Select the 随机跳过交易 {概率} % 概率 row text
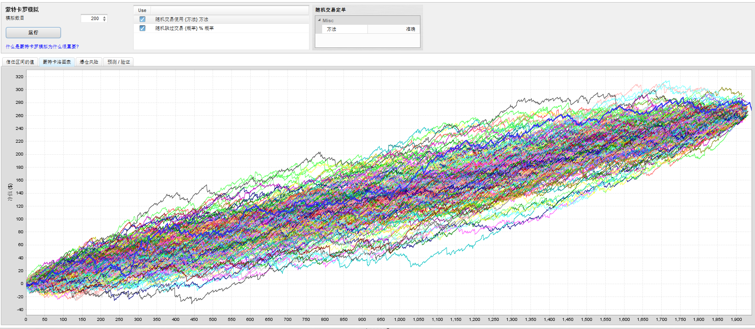 coord(184,28)
